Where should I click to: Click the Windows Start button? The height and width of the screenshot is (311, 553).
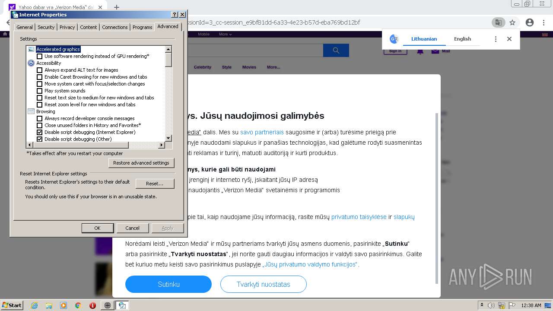coord(12,305)
